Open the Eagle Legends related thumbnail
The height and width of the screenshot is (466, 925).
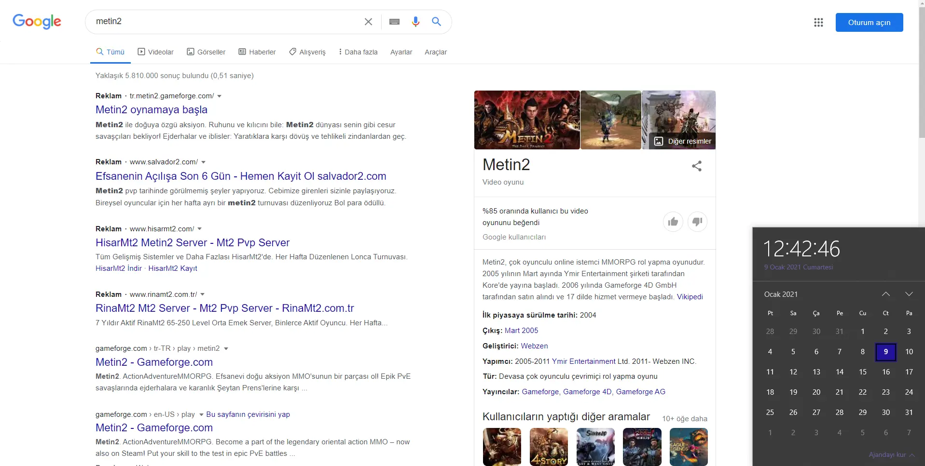(689, 447)
